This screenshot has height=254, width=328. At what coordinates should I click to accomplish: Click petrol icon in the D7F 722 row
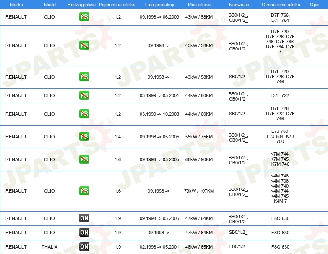[84, 95]
